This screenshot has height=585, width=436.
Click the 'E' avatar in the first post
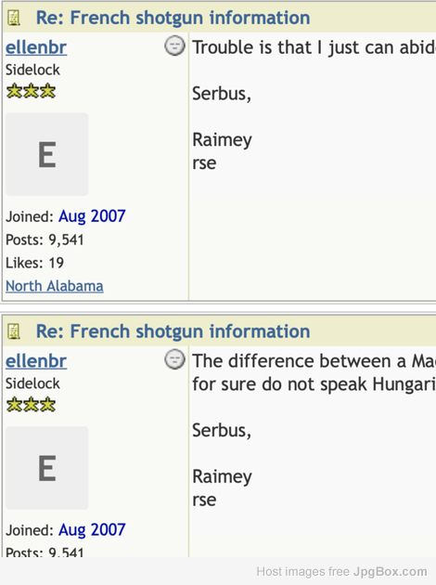pos(47,154)
